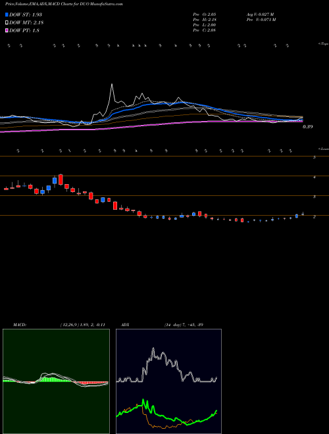Click the magenta DOW PT legend swatch
Image resolution: width=329 pixels, height=434 pixels.
click(7, 30)
